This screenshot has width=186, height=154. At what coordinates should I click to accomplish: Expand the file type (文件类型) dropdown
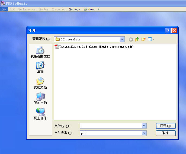coord(144,133)
